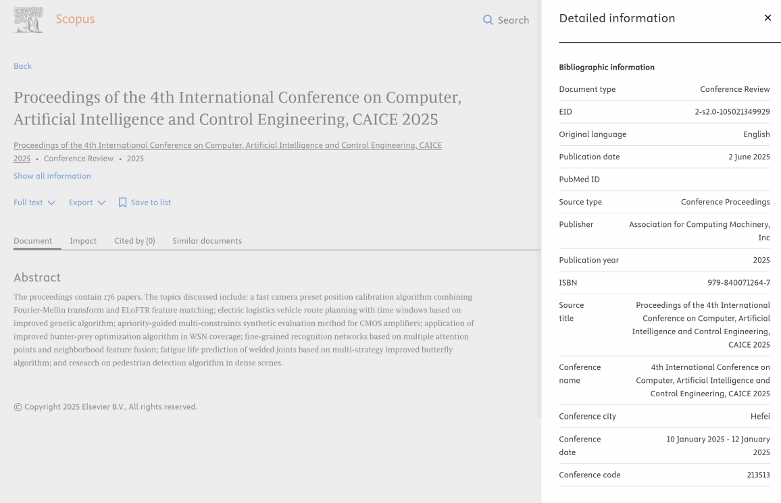This screenshot has height=503, width=781.
Task: Select the Similar documents tab
Action: click(x=207, y=241)
